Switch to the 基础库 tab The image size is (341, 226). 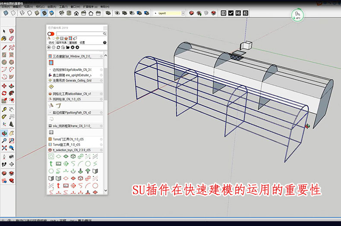tap(73, 43)
